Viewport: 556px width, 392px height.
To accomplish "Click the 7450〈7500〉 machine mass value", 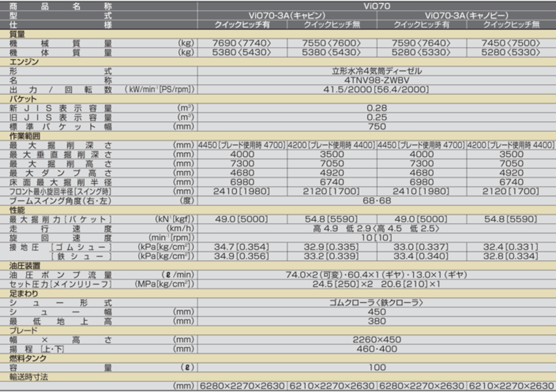I will click(511, 43).
